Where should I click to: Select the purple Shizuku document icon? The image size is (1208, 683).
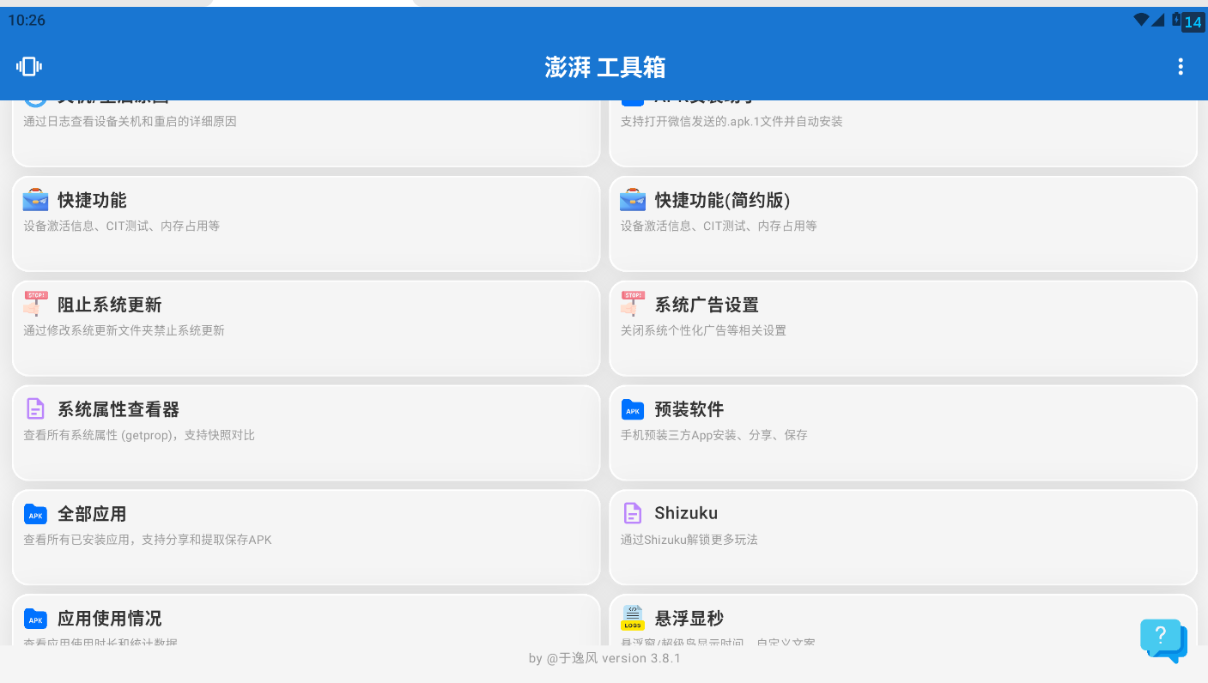click(633, 513)
